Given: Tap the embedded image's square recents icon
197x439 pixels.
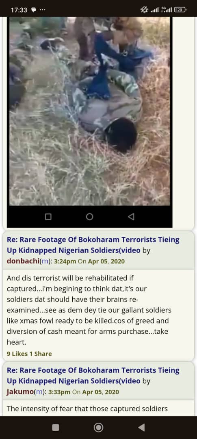Looking at the screenshot, I should (x=48, y=216).
